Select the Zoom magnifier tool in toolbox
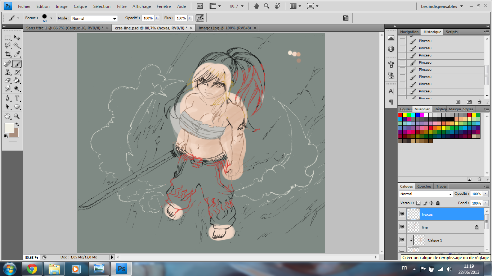The width and height of the screenshot is (492, 276). (17, 116)
